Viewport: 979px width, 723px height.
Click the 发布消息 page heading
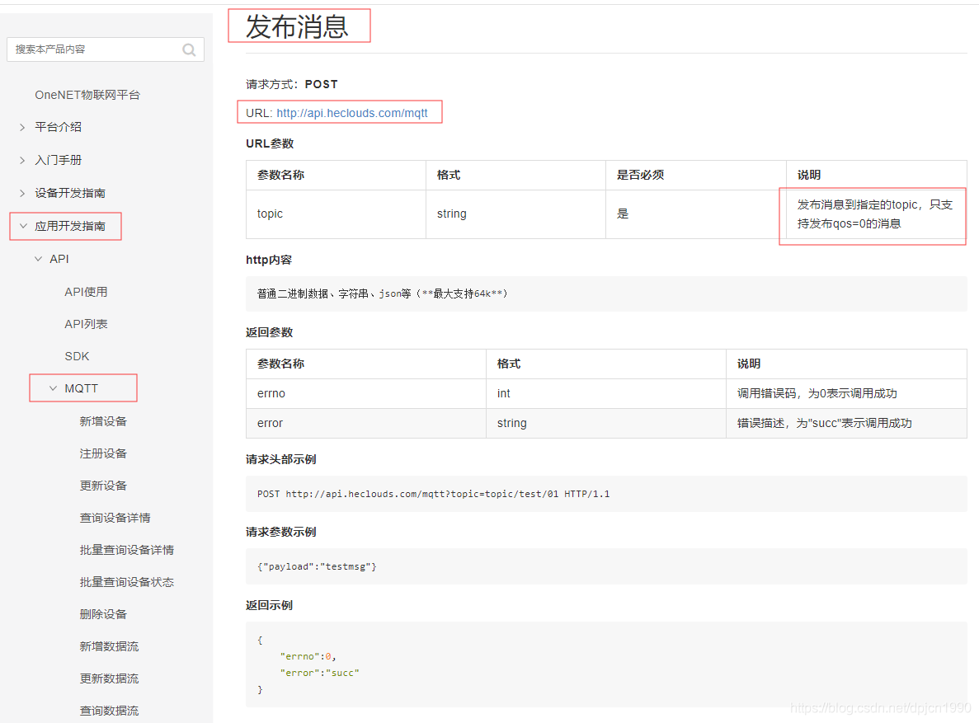297,27
